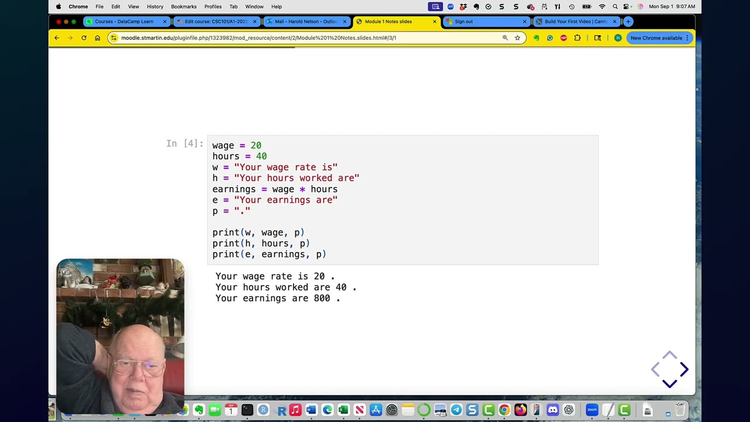The height and width of the screenshot is (422, 750).
Task: Open Evernote from the Dock
Action: point(199,410)
